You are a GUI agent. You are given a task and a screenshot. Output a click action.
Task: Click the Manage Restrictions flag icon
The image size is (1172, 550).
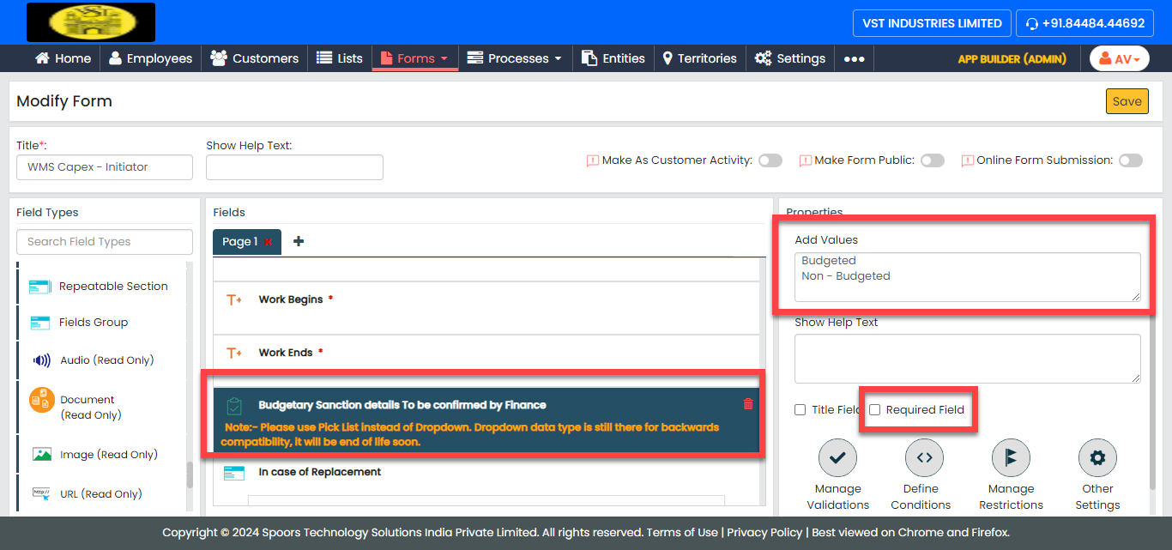point(1010,458)
